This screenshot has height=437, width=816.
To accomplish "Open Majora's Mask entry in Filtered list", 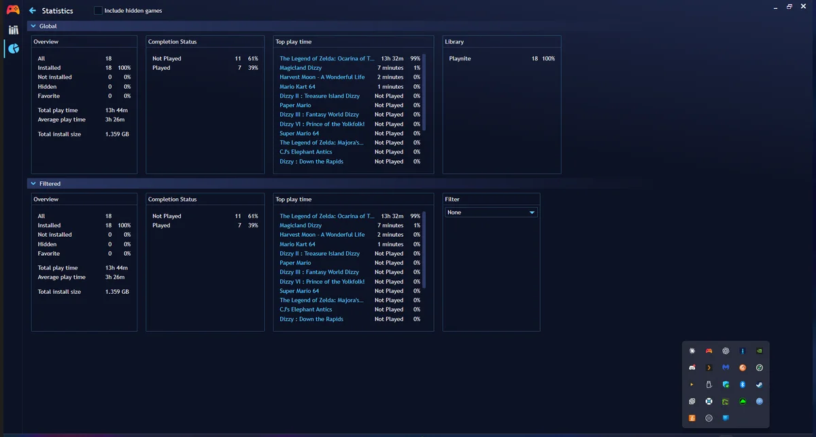I will click(322, 300).
